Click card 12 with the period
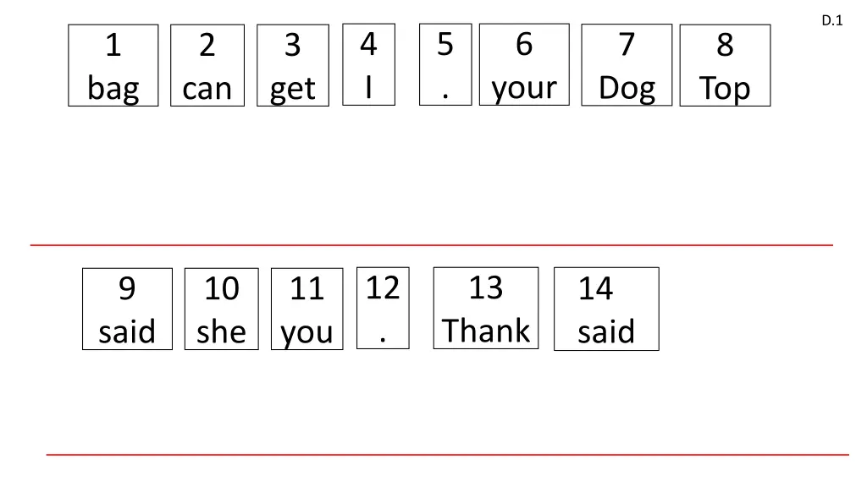 pyautogui.click(x=383, y=308)
